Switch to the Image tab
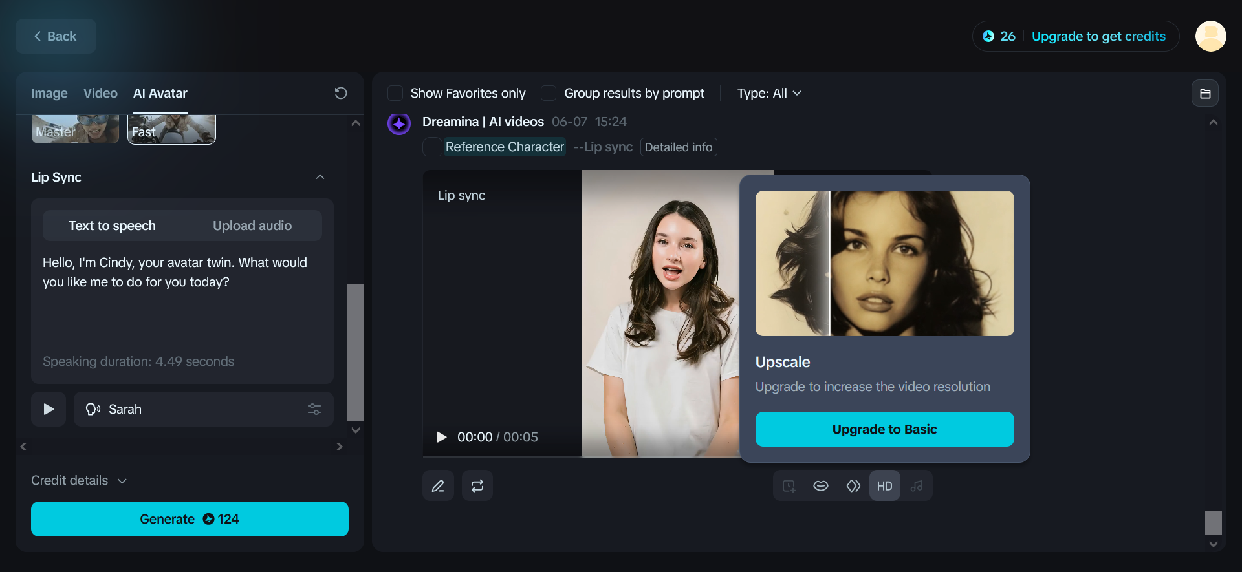 coord(49,93)
